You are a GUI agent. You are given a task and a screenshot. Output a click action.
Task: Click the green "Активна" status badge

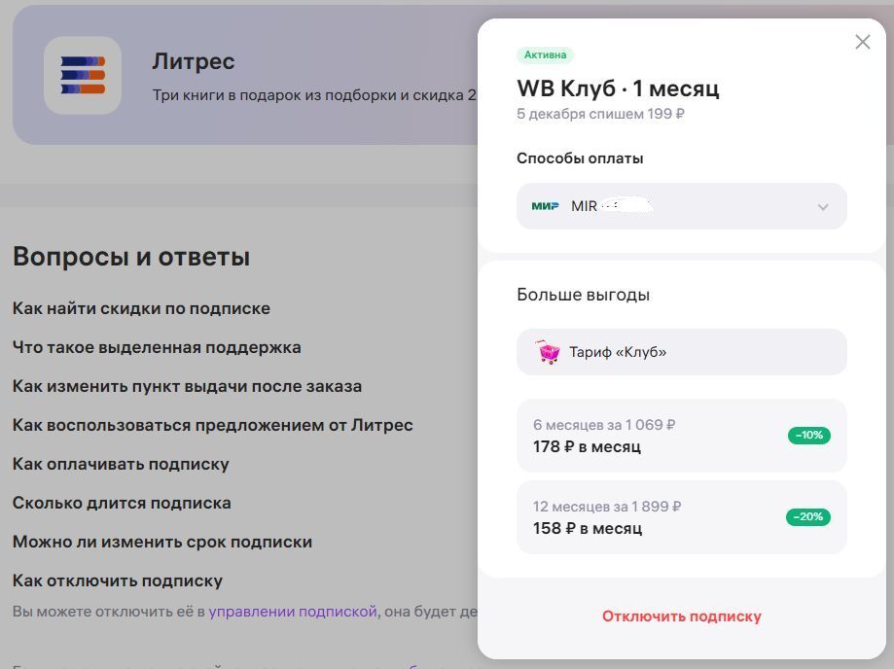click(x=545, y=55)
